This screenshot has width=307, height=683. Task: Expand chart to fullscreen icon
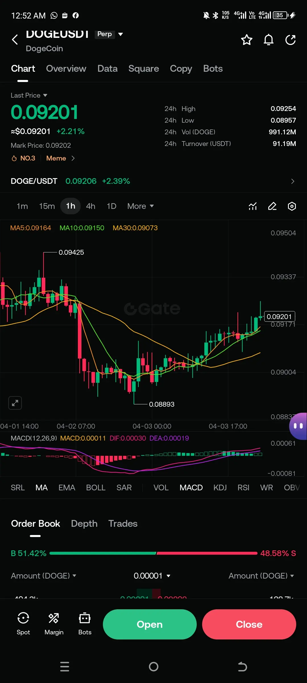(15, 403)
